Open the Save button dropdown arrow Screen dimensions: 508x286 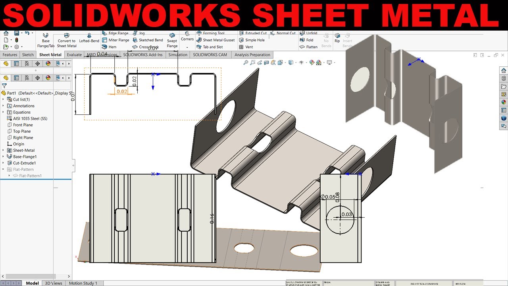(22, 33)
